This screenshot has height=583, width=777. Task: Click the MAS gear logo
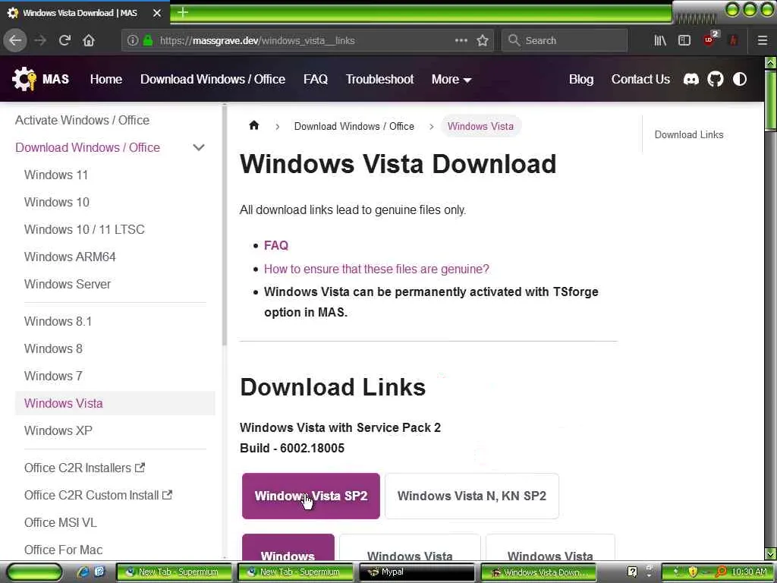24,79
